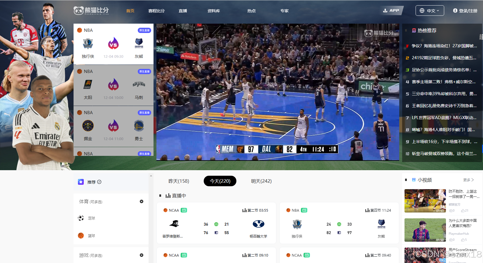The image size is (483, 263).
Task: Click live TV icon on 普罗维登斯 NCAA match
Action: click(184, 210)
